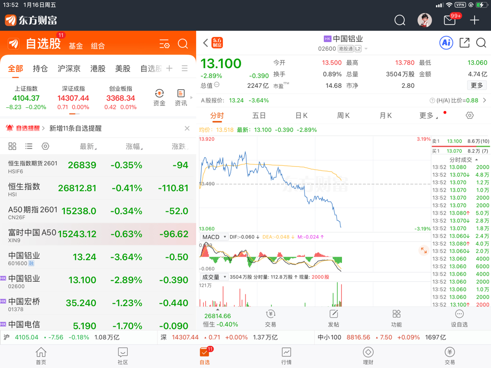Expand the H/A 比价 arrow
The width and height of the screenshot is (491, 368).
(484, 101)
